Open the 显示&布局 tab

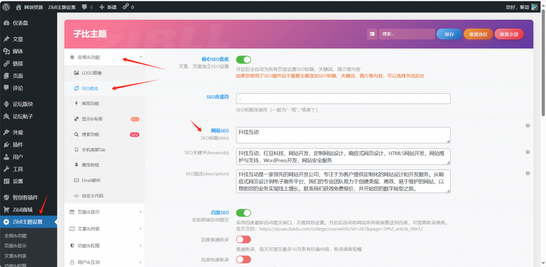(x=105, y=119)
